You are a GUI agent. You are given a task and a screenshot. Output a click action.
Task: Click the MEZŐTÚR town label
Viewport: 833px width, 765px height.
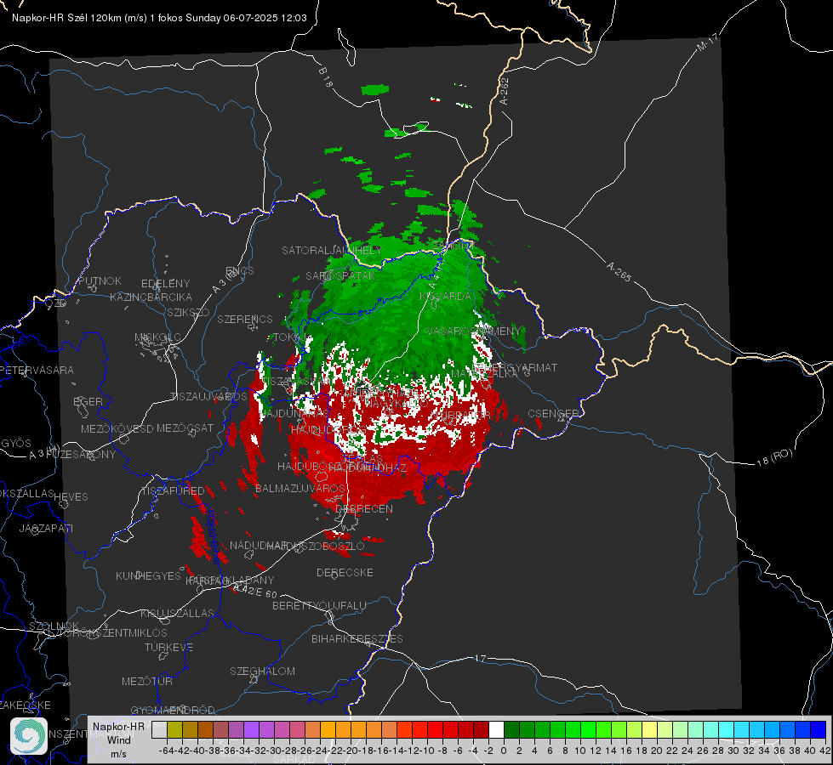(x=147, y=681)
